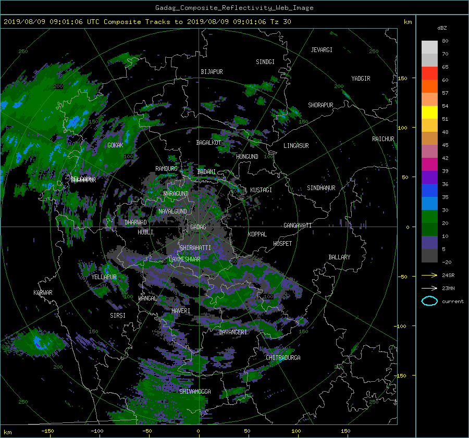Select the 20 dBZ green swatch

[429, 217]
